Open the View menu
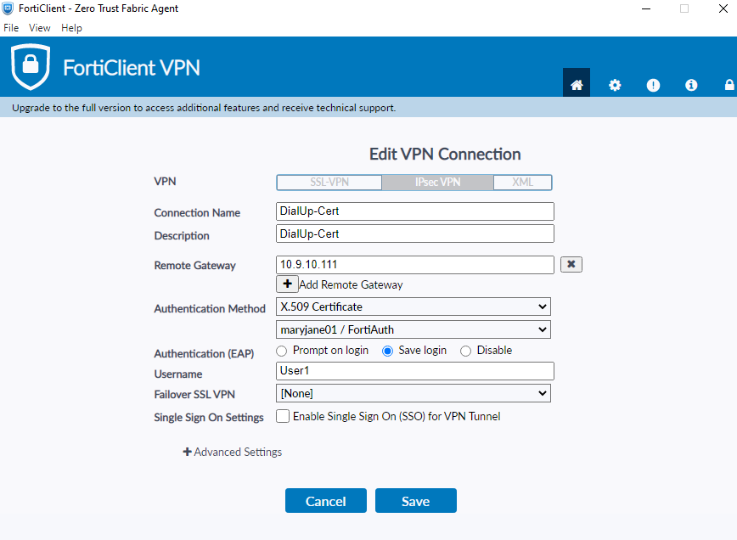The width and height of the screenshot is (737, 540). click(39, 28)
